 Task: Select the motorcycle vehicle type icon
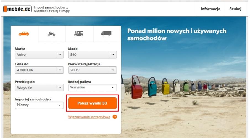click(x=51, y=34)
